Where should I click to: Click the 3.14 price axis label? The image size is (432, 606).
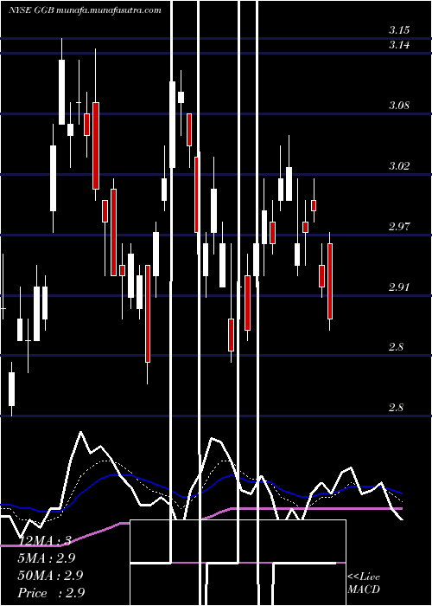point(399,45)
